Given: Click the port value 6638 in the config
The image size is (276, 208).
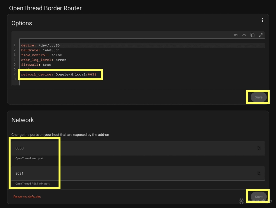Looking at the screenshot, I should pyautogui.click(x=92, y=74).
